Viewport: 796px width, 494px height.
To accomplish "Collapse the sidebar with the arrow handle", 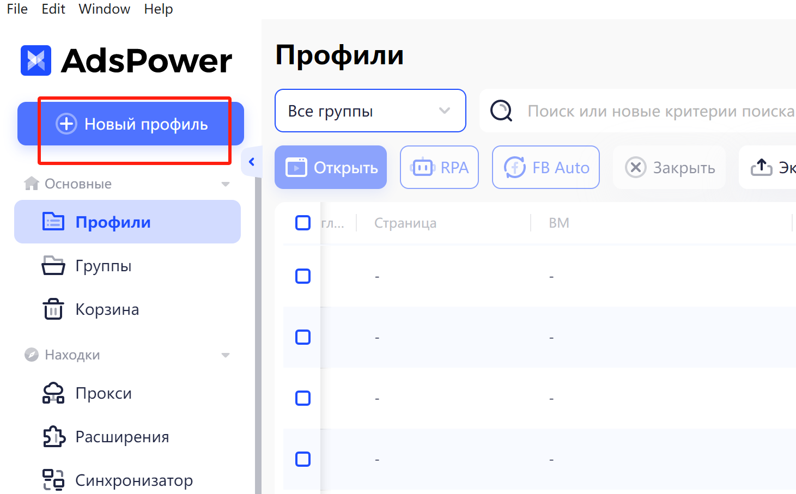I will (251, 162).
